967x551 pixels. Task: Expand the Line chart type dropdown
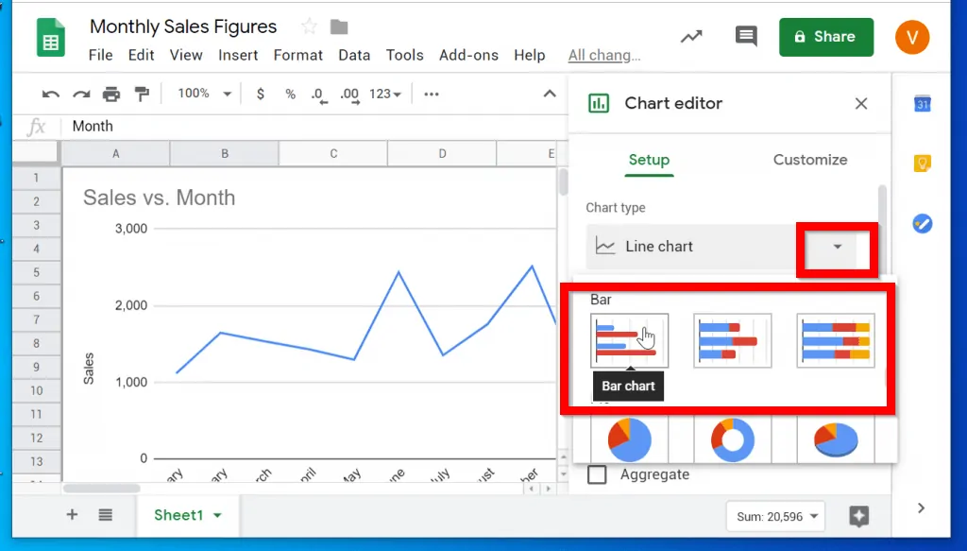[837, 247]
